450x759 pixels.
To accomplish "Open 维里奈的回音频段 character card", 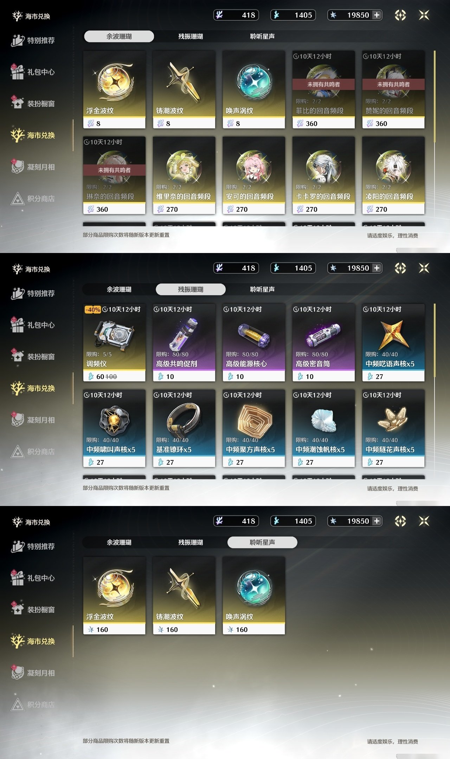I will (184, 175).
